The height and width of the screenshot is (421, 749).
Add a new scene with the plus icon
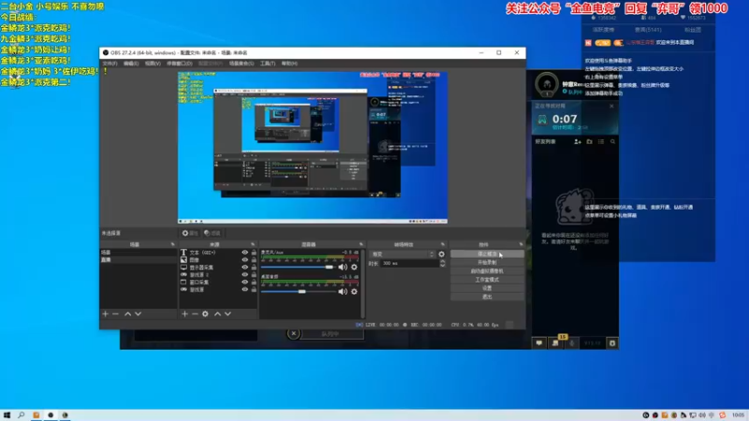[x=105, y=314]
